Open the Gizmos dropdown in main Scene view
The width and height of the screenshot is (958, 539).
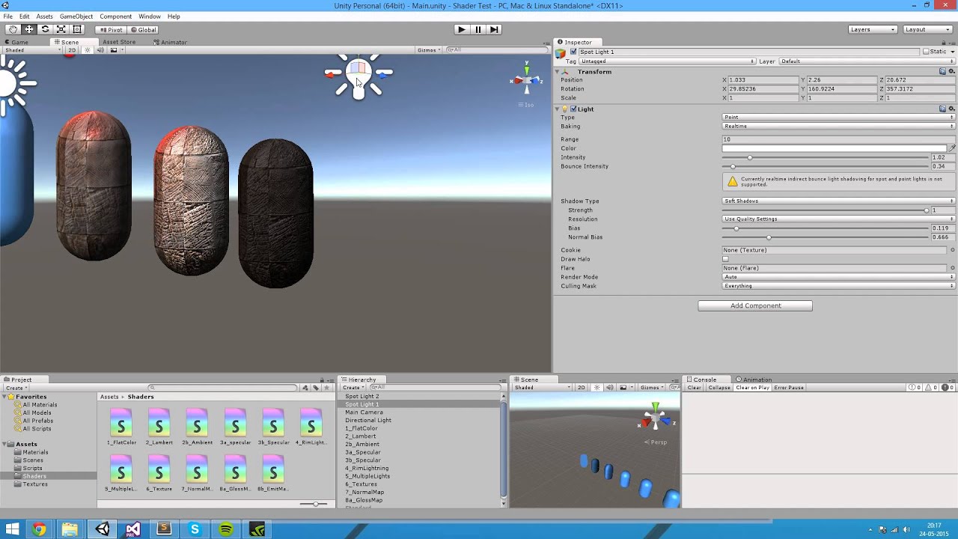(429, 50)
